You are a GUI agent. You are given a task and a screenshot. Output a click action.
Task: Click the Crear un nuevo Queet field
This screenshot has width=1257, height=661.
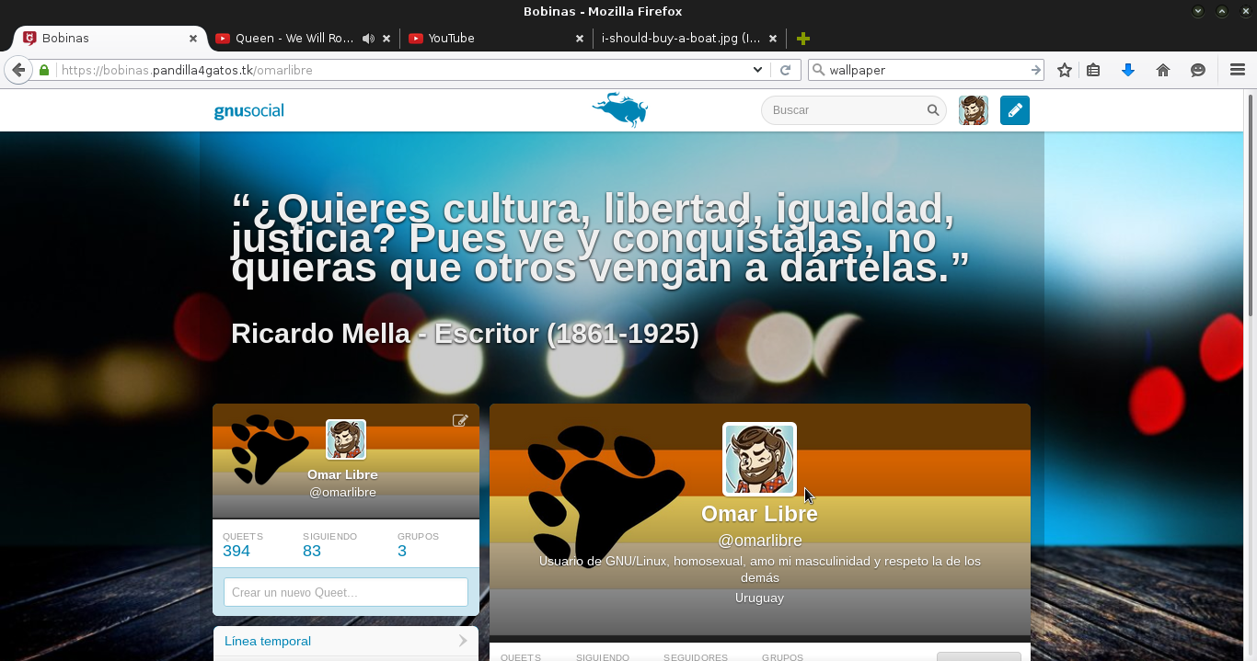click(346, 592)
